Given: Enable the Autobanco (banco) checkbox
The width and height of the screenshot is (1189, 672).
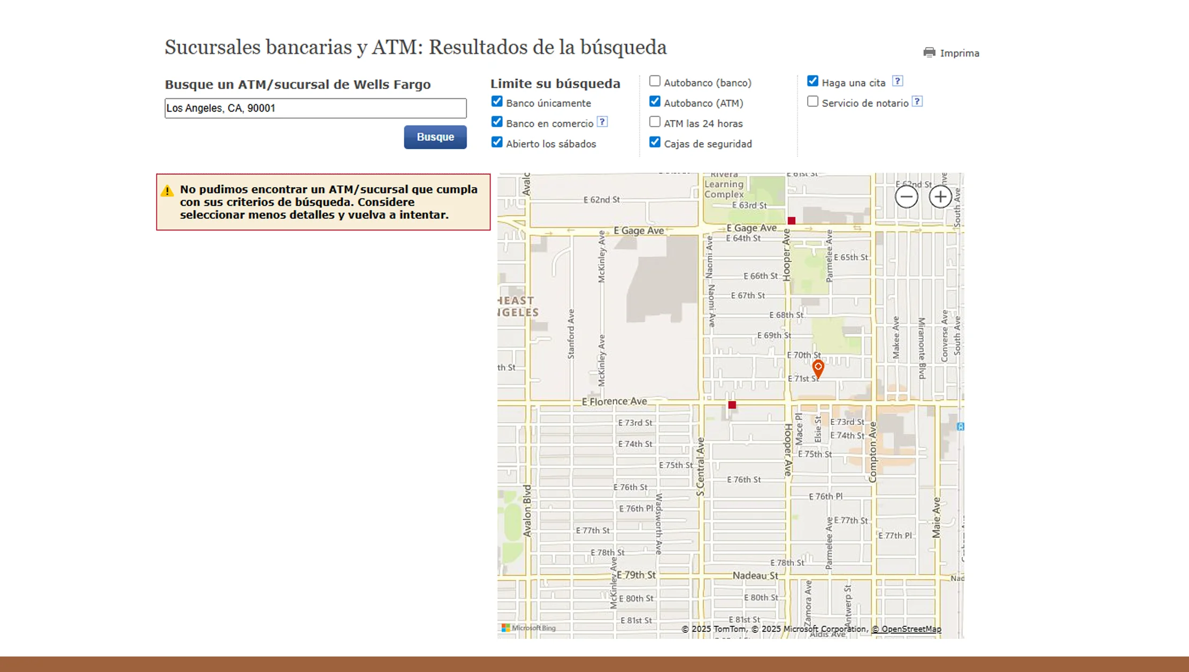Looking at the screenshot, I should coord(655,81).
